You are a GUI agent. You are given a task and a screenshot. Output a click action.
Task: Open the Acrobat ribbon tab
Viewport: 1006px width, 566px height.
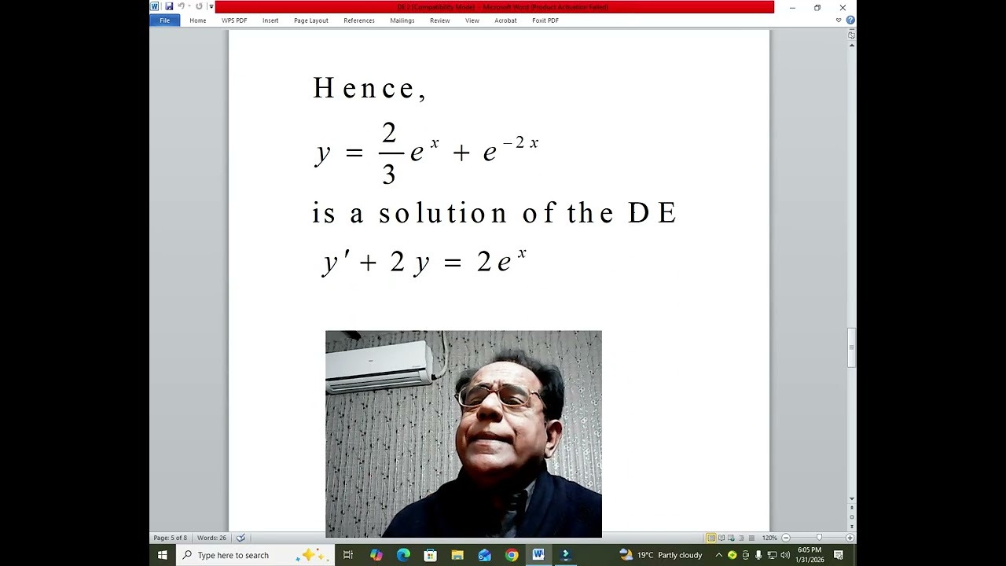pyautogui.click(x=506, y=20)
